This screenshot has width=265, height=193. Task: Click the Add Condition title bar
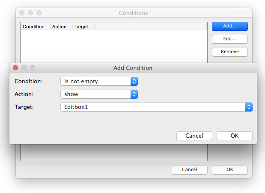(x=133, y=68)
